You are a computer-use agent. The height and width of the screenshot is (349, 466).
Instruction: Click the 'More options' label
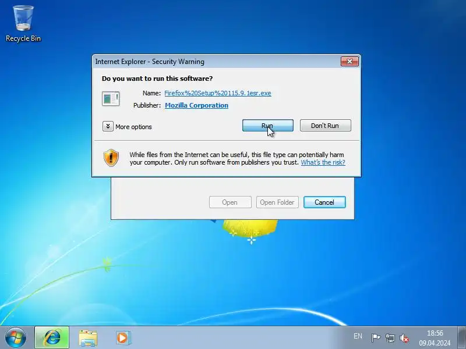click(133, 127)
